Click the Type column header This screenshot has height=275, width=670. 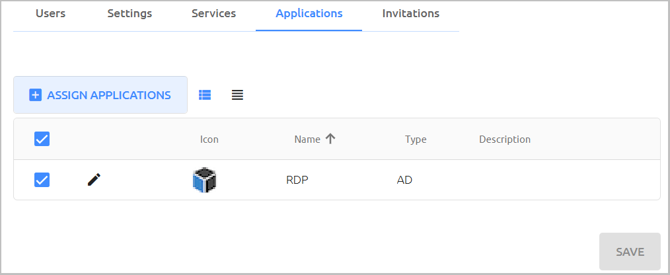(416, 139)
